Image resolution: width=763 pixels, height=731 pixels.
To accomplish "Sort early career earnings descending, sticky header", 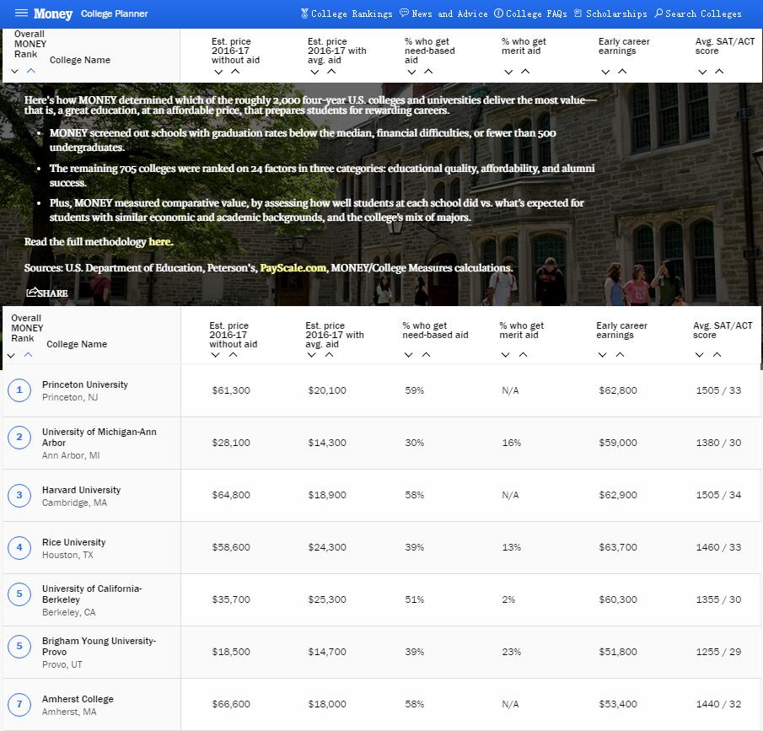I will (x=605, y=72).
